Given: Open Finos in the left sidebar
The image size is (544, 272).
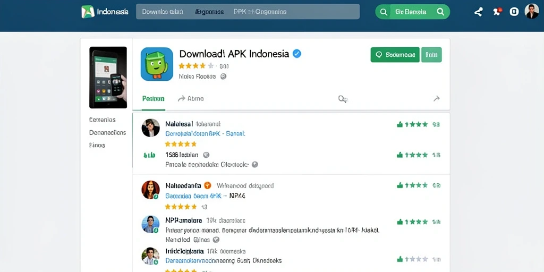Looking at the screenshot, I should [x=97, y=146].
